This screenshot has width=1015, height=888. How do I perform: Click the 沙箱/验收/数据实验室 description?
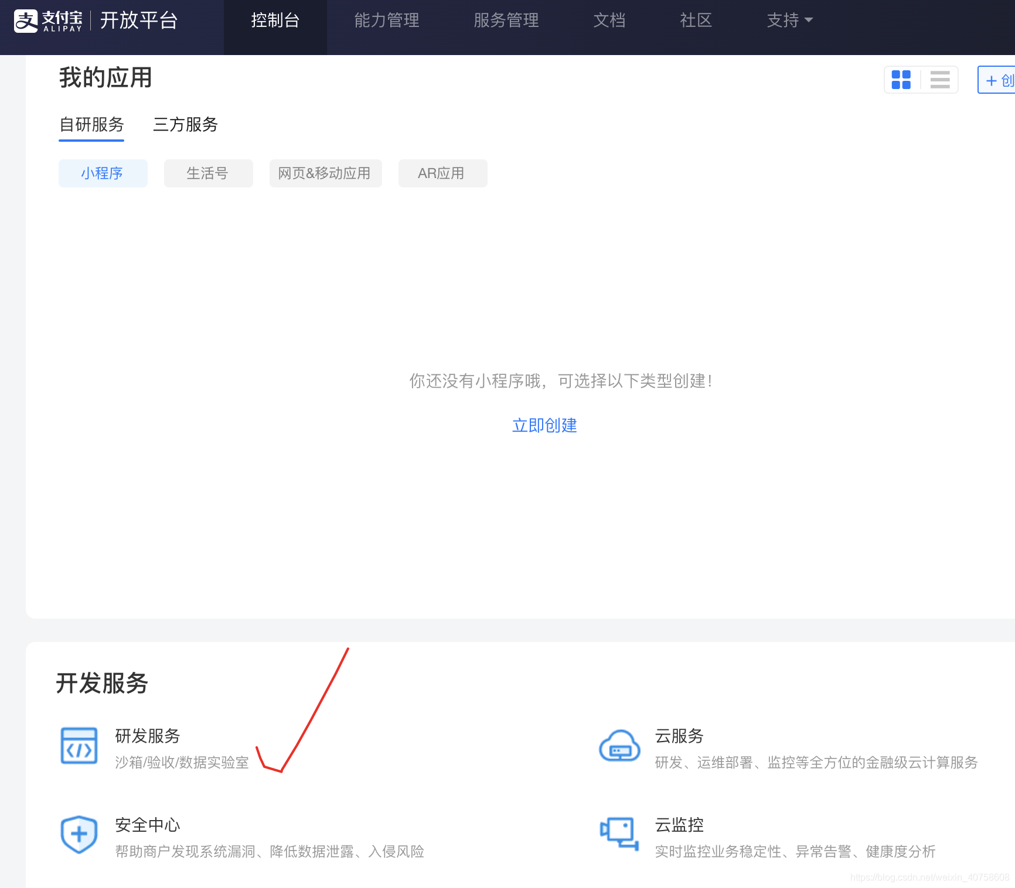pos(182,763)
